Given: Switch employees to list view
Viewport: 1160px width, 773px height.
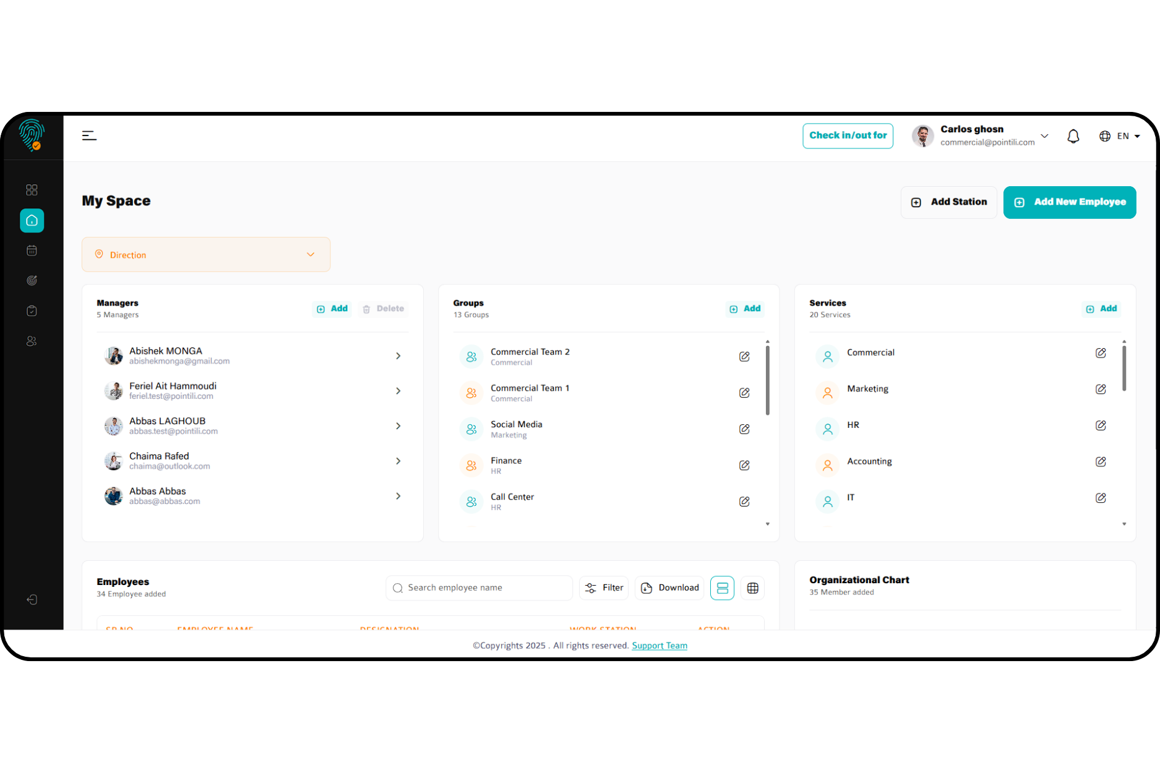Looking at the screenshot, I should tap(722, 588).
